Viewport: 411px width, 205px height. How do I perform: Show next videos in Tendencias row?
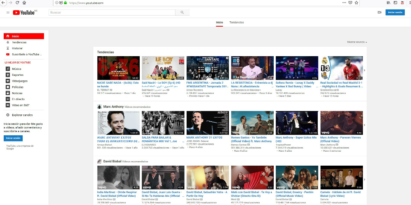(x=364, y=70)
